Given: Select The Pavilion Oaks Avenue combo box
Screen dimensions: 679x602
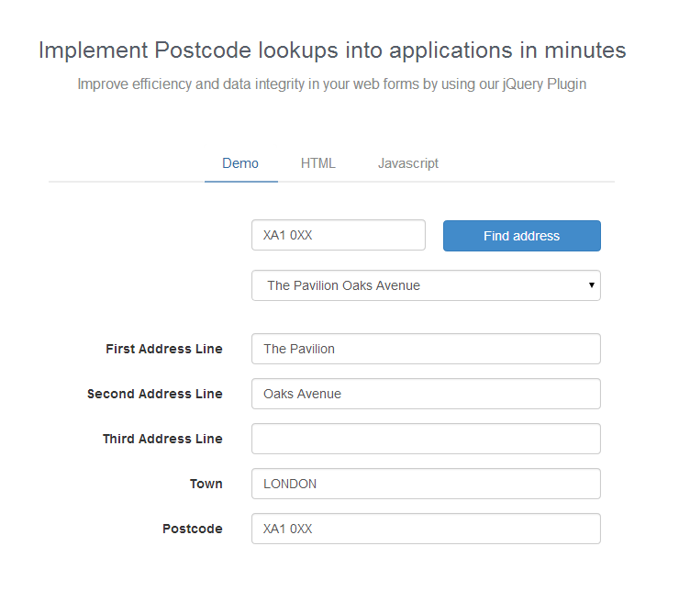Looking at the screenshot, I should [x=426, y=285].
